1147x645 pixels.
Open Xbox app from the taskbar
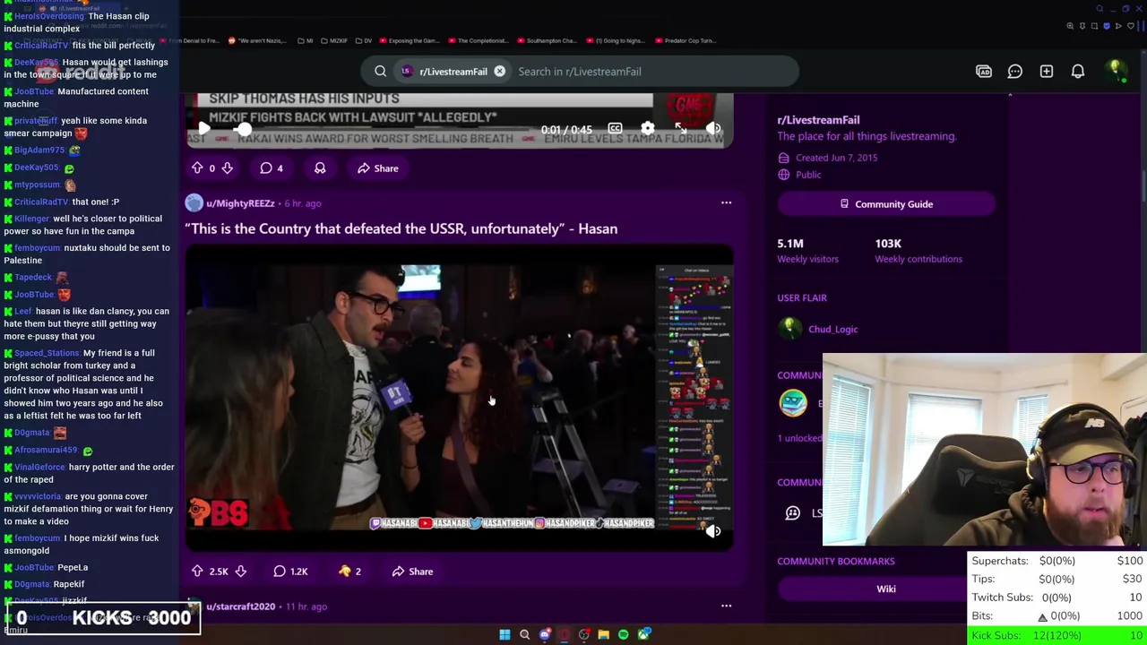pos(643,635)
